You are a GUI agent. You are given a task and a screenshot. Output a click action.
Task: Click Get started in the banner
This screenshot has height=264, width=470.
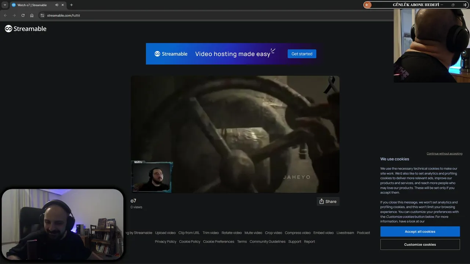click(302, 54)
